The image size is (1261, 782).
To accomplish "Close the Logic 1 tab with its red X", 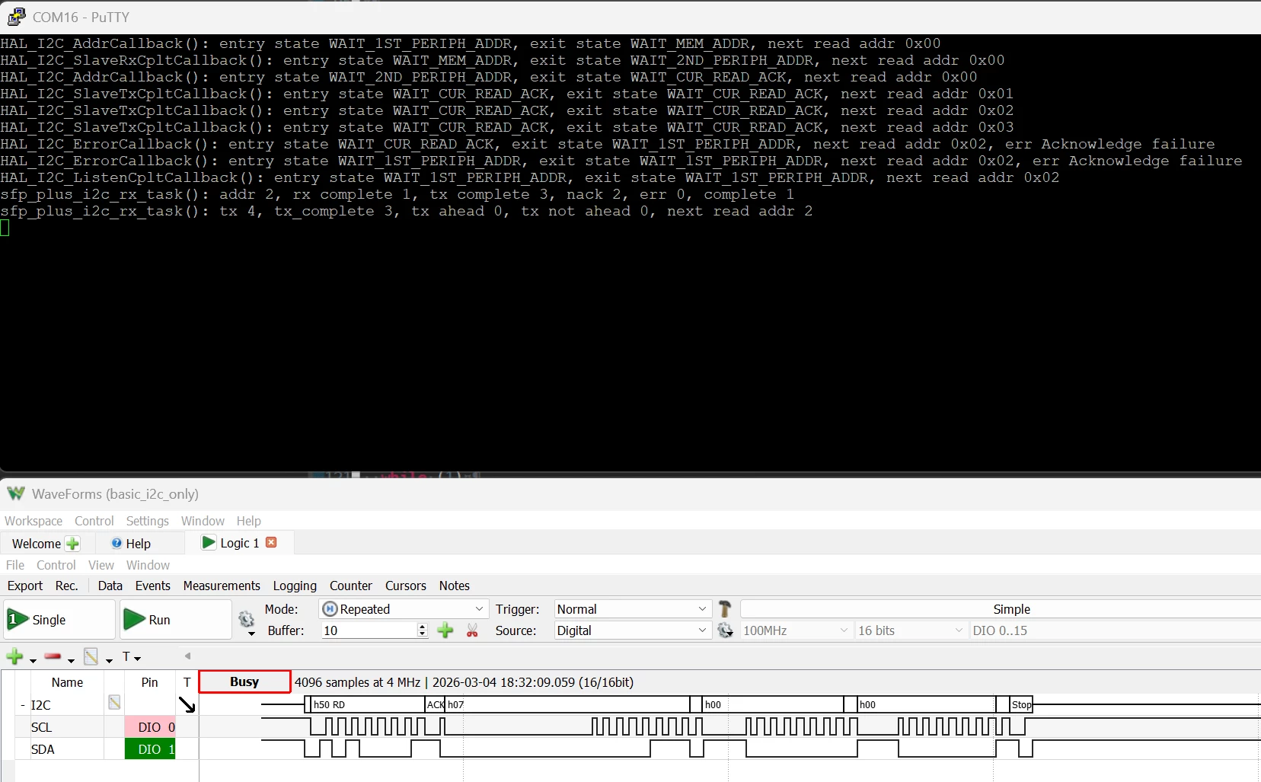I will click(271, 542).
